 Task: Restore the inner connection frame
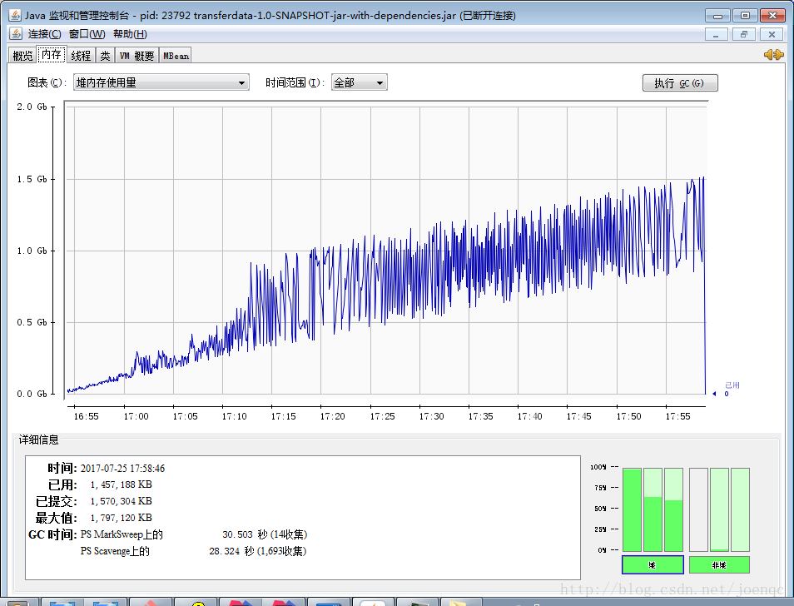coord(744,34)
